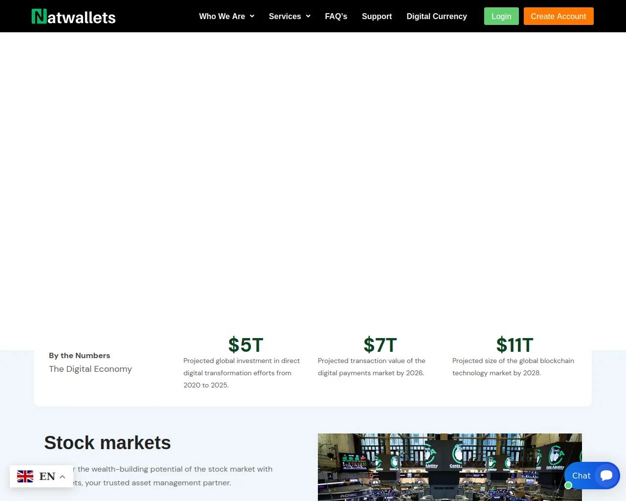Click the Who We Are menu label
Image resolution: width=626 pixels, height=501 pixels.
pyautogui.click(x=222, y=16)
